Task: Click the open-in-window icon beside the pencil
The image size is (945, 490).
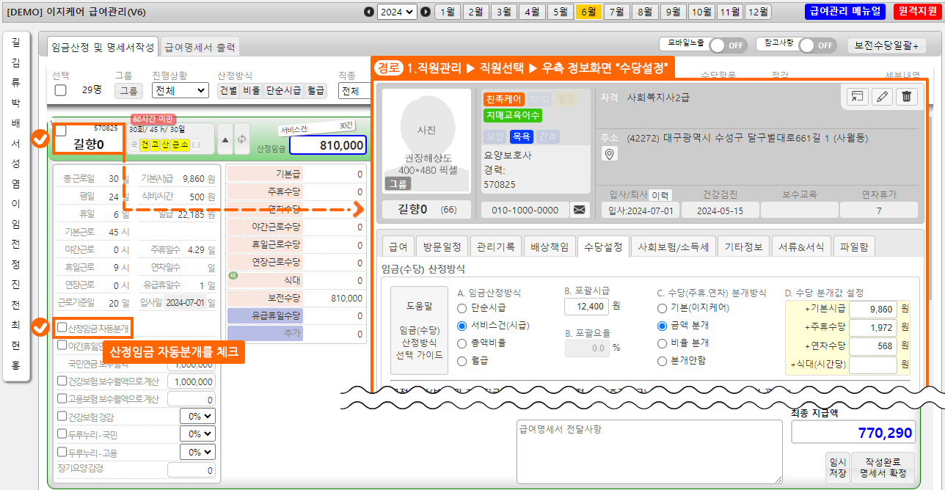Action: tap(857, 97)
